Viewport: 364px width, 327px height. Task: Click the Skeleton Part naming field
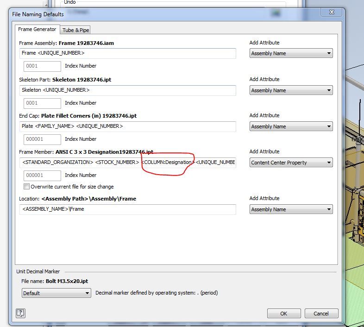(x=128, y=90)
